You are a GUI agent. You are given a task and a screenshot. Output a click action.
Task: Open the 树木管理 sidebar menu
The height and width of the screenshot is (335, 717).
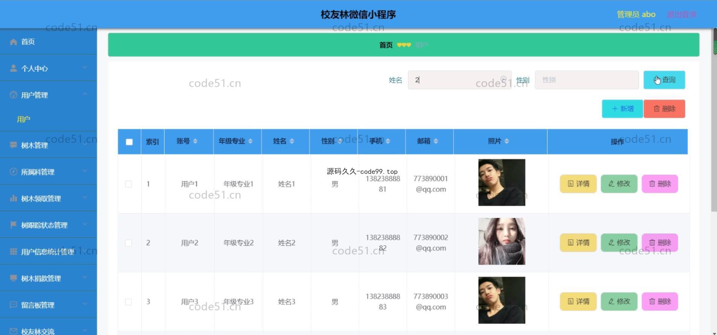(x=48, y=145)
